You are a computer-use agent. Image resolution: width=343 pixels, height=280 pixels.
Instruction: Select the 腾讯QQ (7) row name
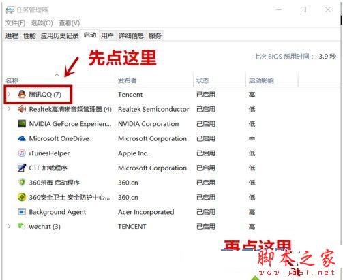[x=45, y=95]
